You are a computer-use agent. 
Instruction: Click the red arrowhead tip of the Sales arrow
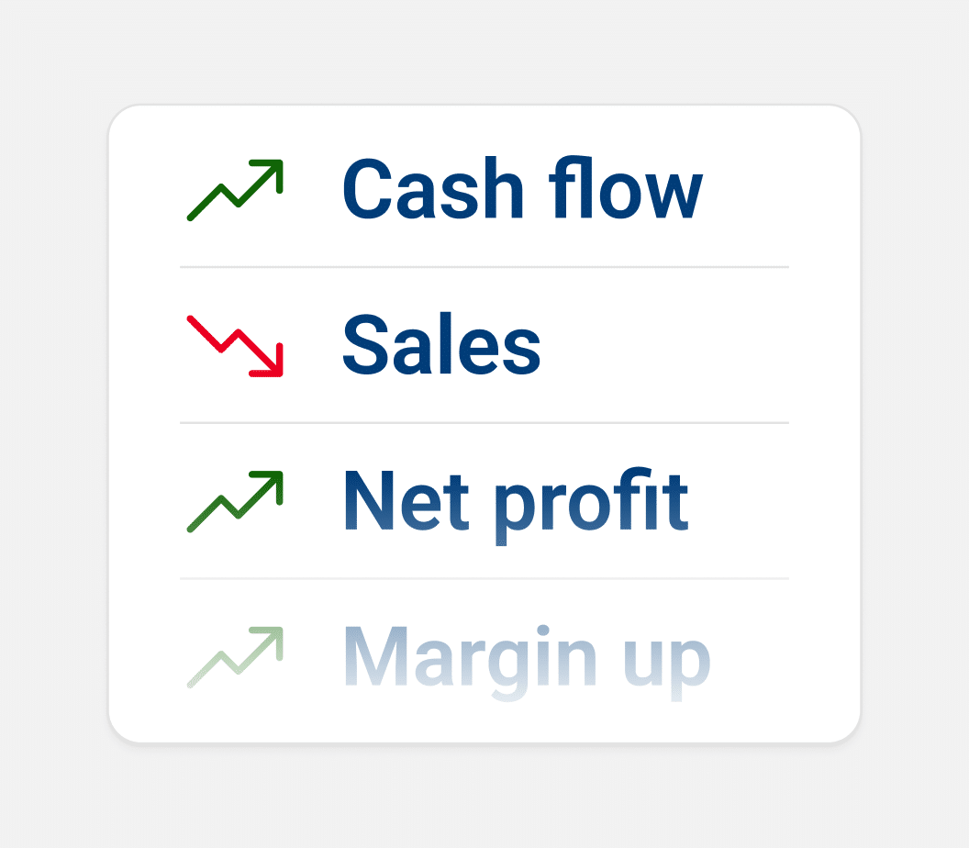274,369
